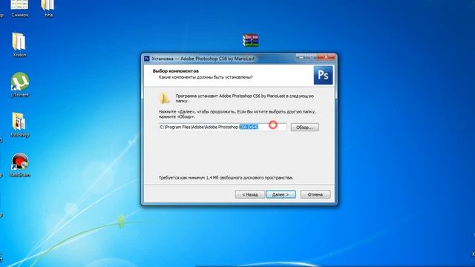Viewport: 475px width, 267px height.
Task: Go back with the < Назад button
Action: tap(249, 194)
